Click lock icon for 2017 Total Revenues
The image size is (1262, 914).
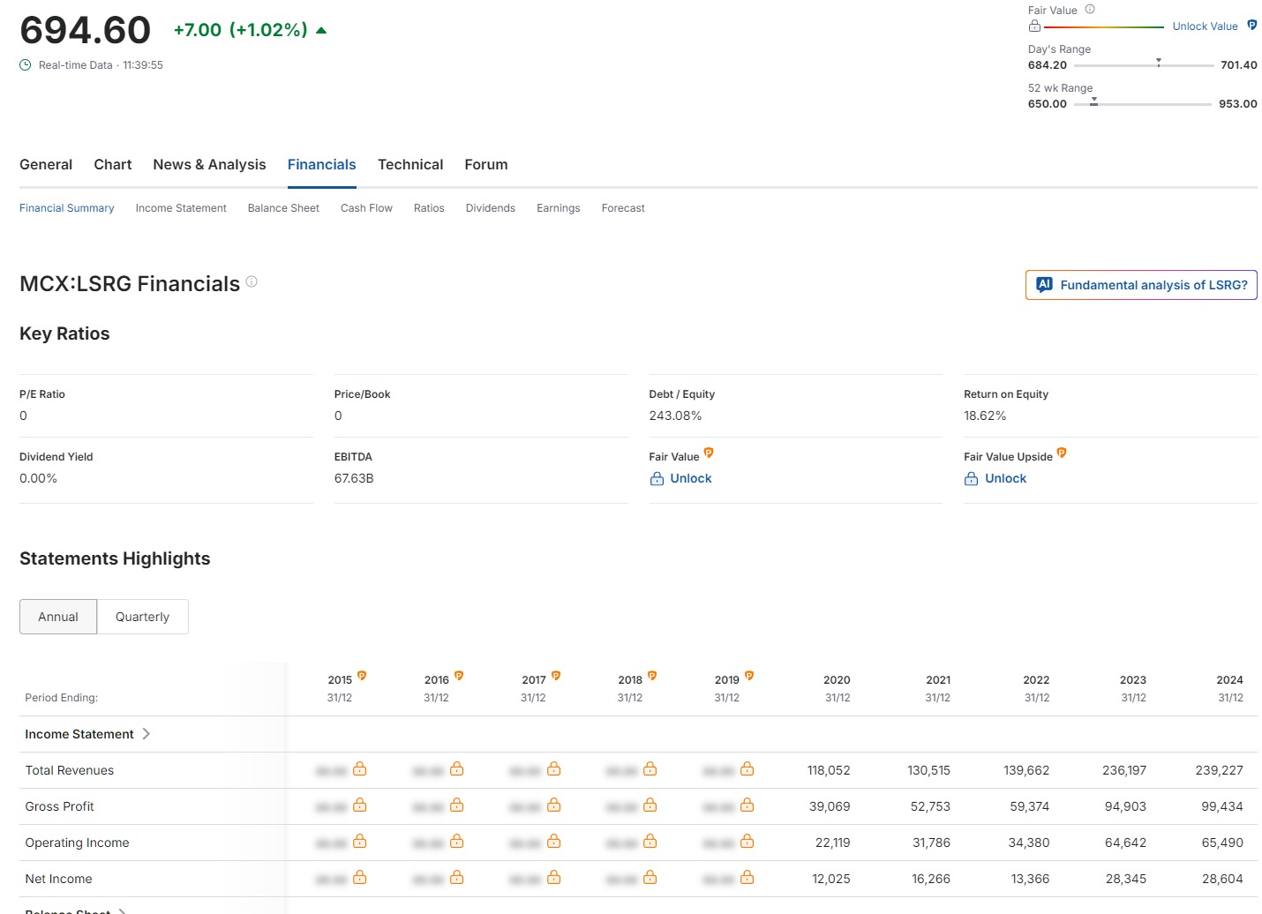point(554,768)
